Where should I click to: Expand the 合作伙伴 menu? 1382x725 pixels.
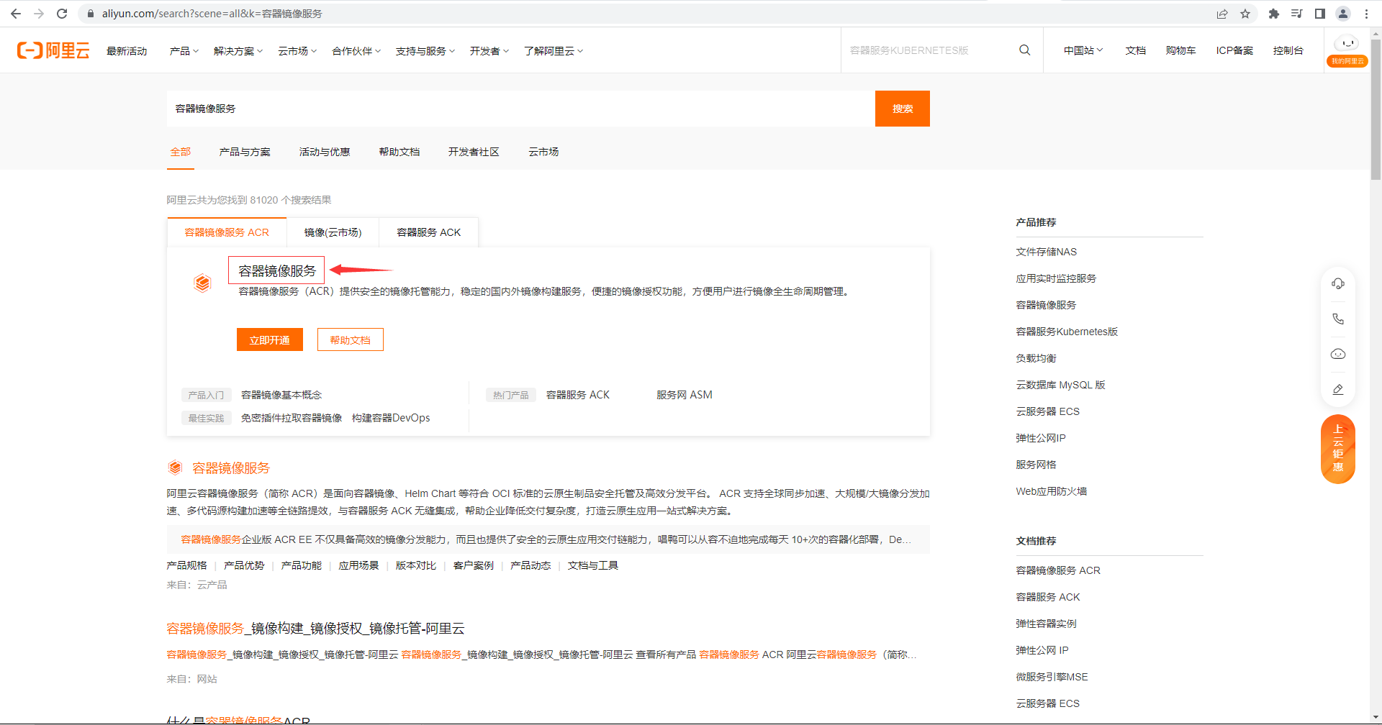click(356, 51)
